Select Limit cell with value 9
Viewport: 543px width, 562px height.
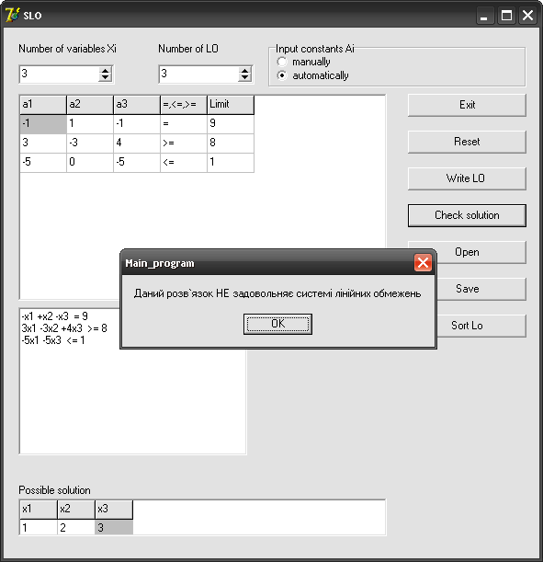click(231, 124)
